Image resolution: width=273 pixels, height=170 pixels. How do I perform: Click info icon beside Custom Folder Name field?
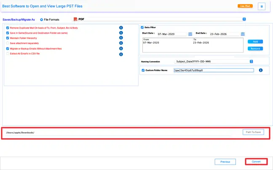coord(261,70)
